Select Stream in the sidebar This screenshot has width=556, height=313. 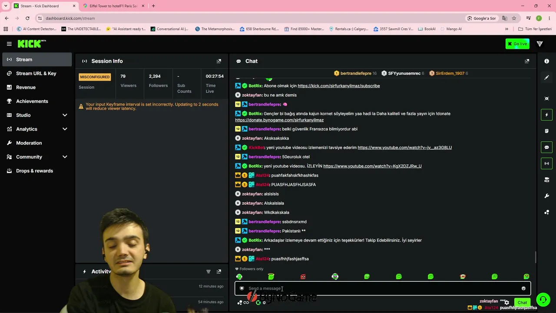coord(37,60)
